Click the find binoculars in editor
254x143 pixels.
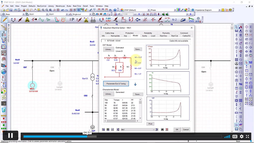[x=162, y=130]
